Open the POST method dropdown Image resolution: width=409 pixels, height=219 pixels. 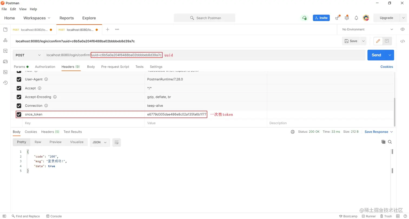tap(28, 55)
